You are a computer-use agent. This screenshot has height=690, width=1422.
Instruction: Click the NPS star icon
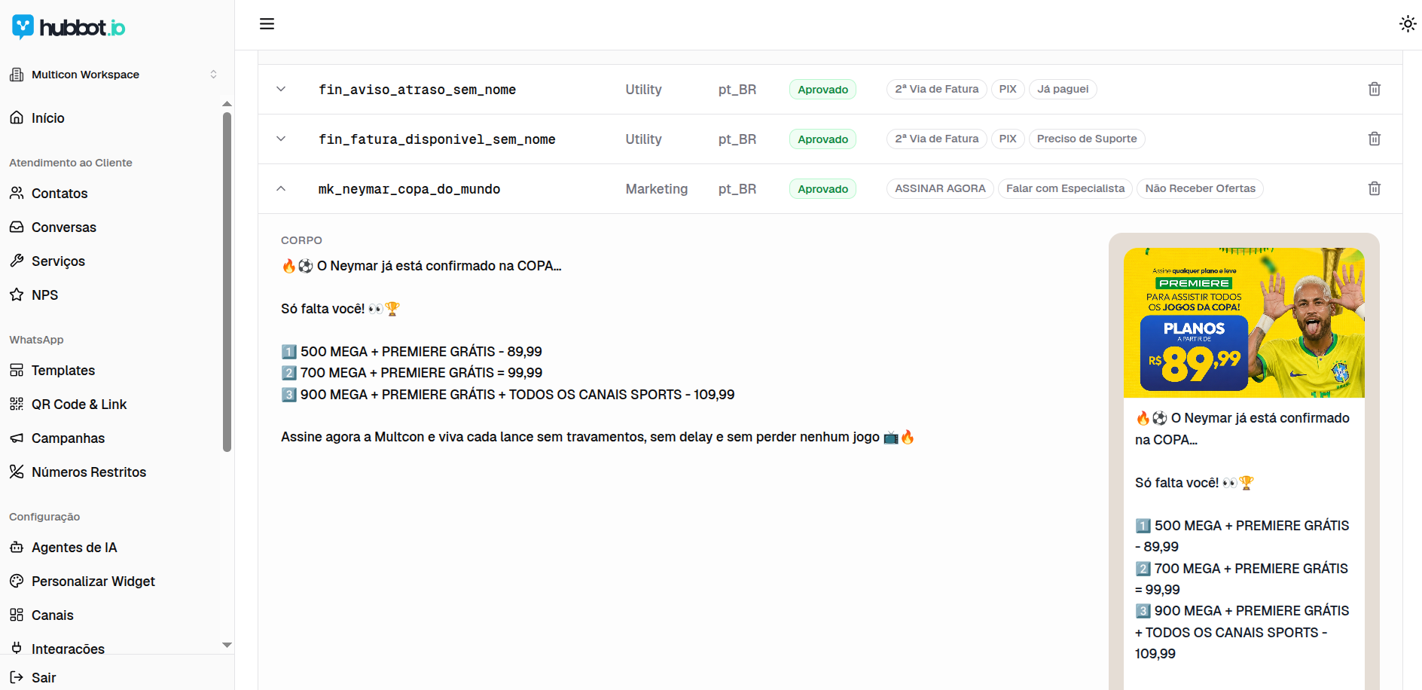[x=17, y=295]
